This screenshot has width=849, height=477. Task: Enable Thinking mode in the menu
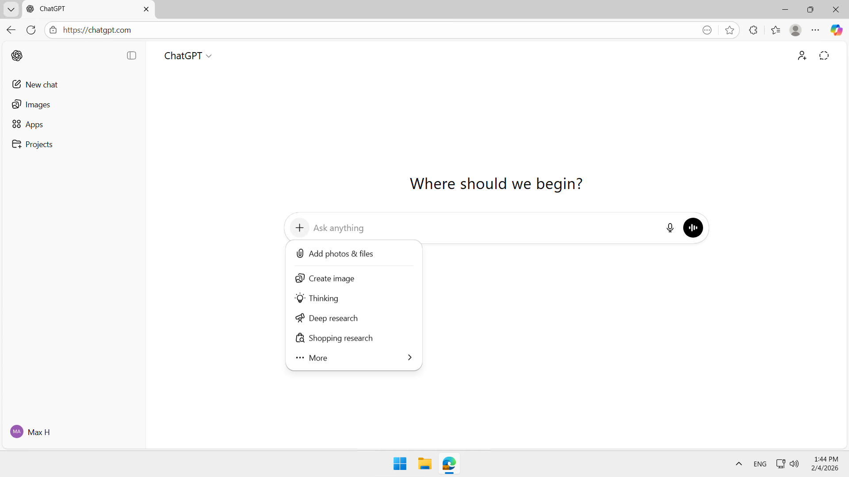pos(323,298)
